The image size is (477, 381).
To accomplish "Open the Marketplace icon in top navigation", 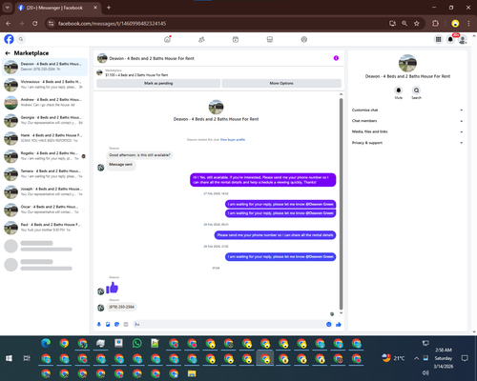I will point(270,39).
